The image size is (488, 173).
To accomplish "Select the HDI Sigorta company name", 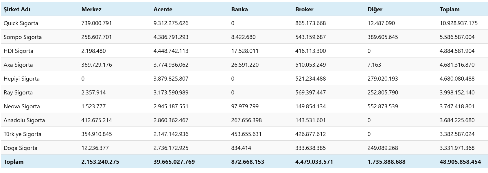I will (x=19, y=51).
